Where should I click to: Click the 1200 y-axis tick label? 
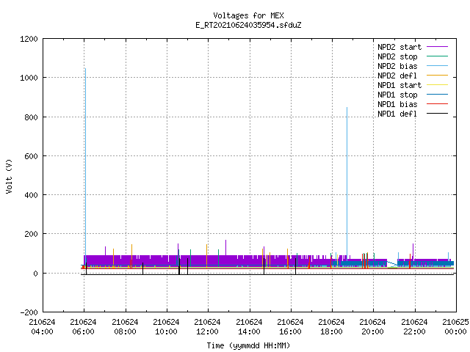(29, 39)
